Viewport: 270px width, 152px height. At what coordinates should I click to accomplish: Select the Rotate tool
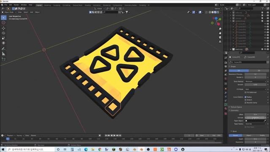pos(3,33)
